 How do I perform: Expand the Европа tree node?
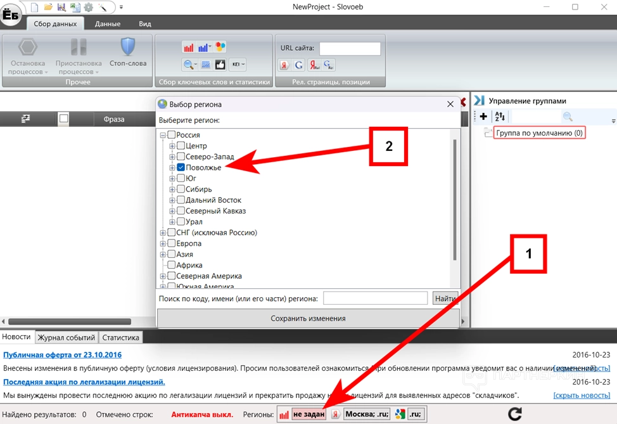[163, 244]
